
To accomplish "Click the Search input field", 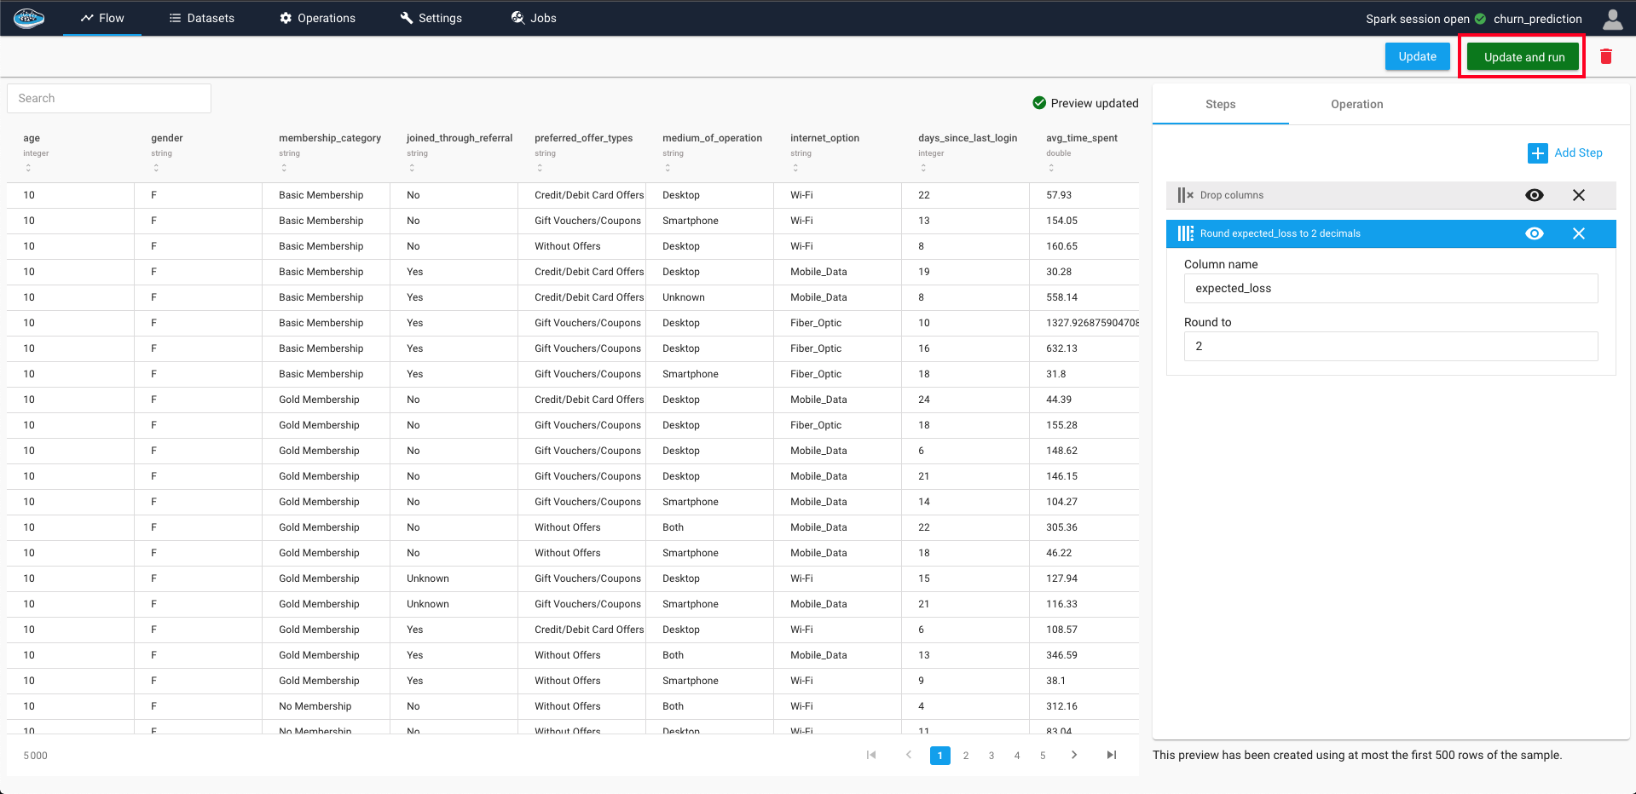I will pos(109,98).
